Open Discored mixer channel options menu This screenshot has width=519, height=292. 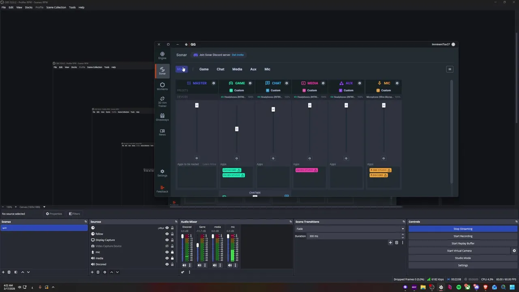(189, 265)
